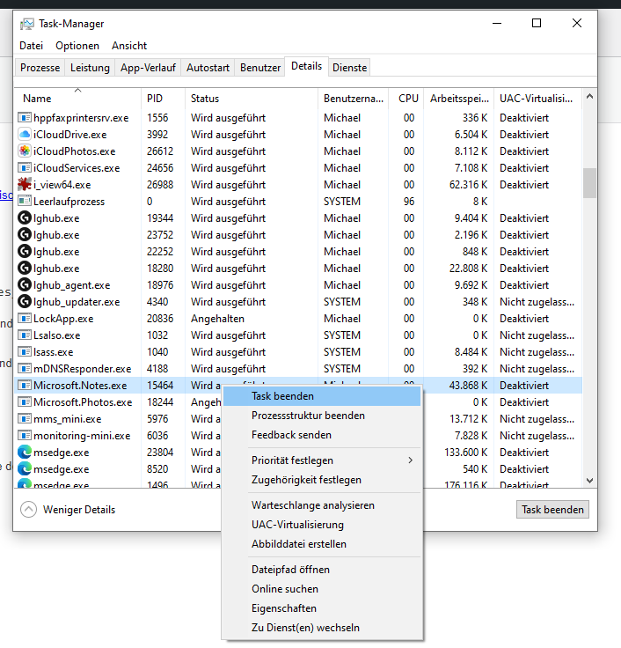Click the scrollbar up arrow
The image size is (621, 648).
589,96
